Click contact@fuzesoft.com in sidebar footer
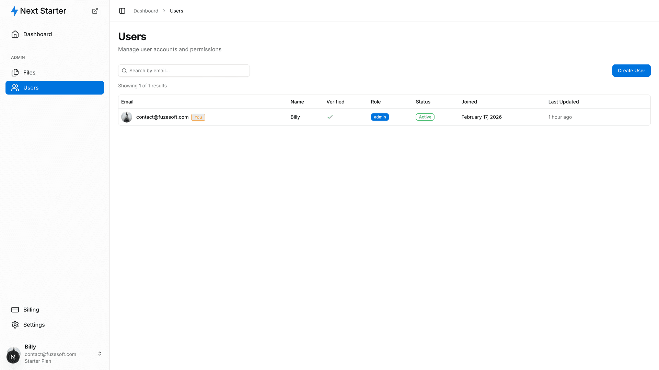Image resolution: width=659 pixels, height=370 pixels. (50, 354)
